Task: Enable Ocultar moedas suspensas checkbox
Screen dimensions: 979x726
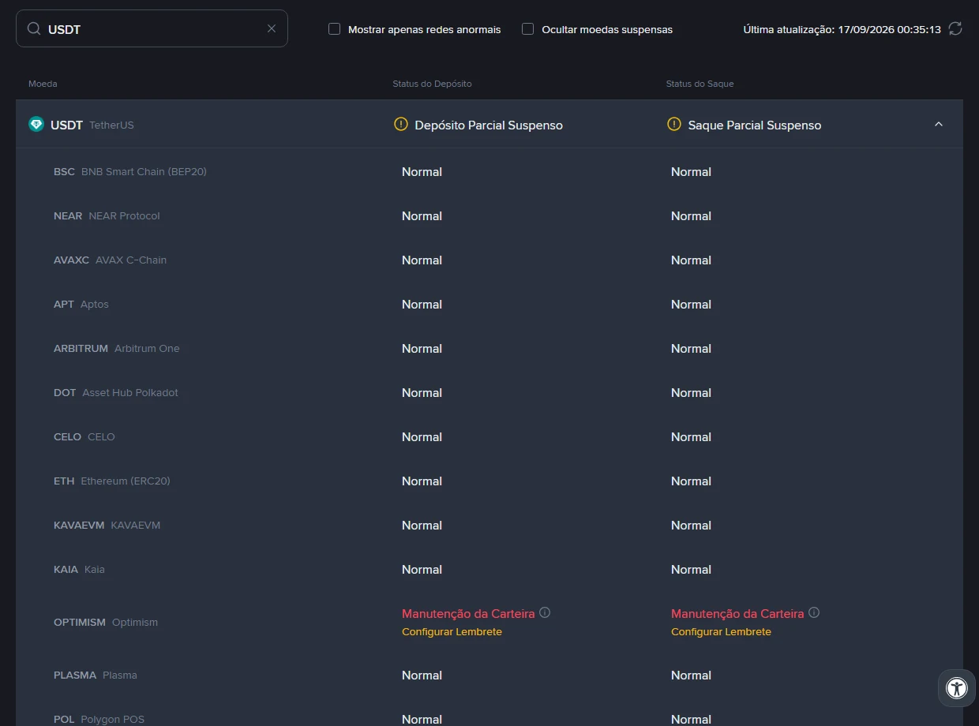Action: 527,29
